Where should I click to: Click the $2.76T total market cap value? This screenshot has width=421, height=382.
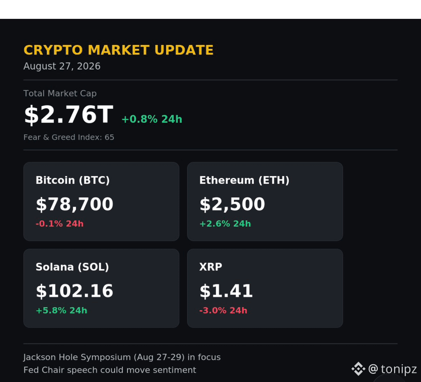coord(69,114)
